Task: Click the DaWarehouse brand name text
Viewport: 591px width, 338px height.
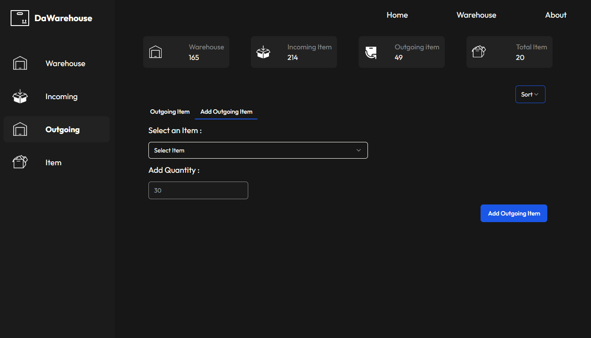Action: (x=64, y=18)
